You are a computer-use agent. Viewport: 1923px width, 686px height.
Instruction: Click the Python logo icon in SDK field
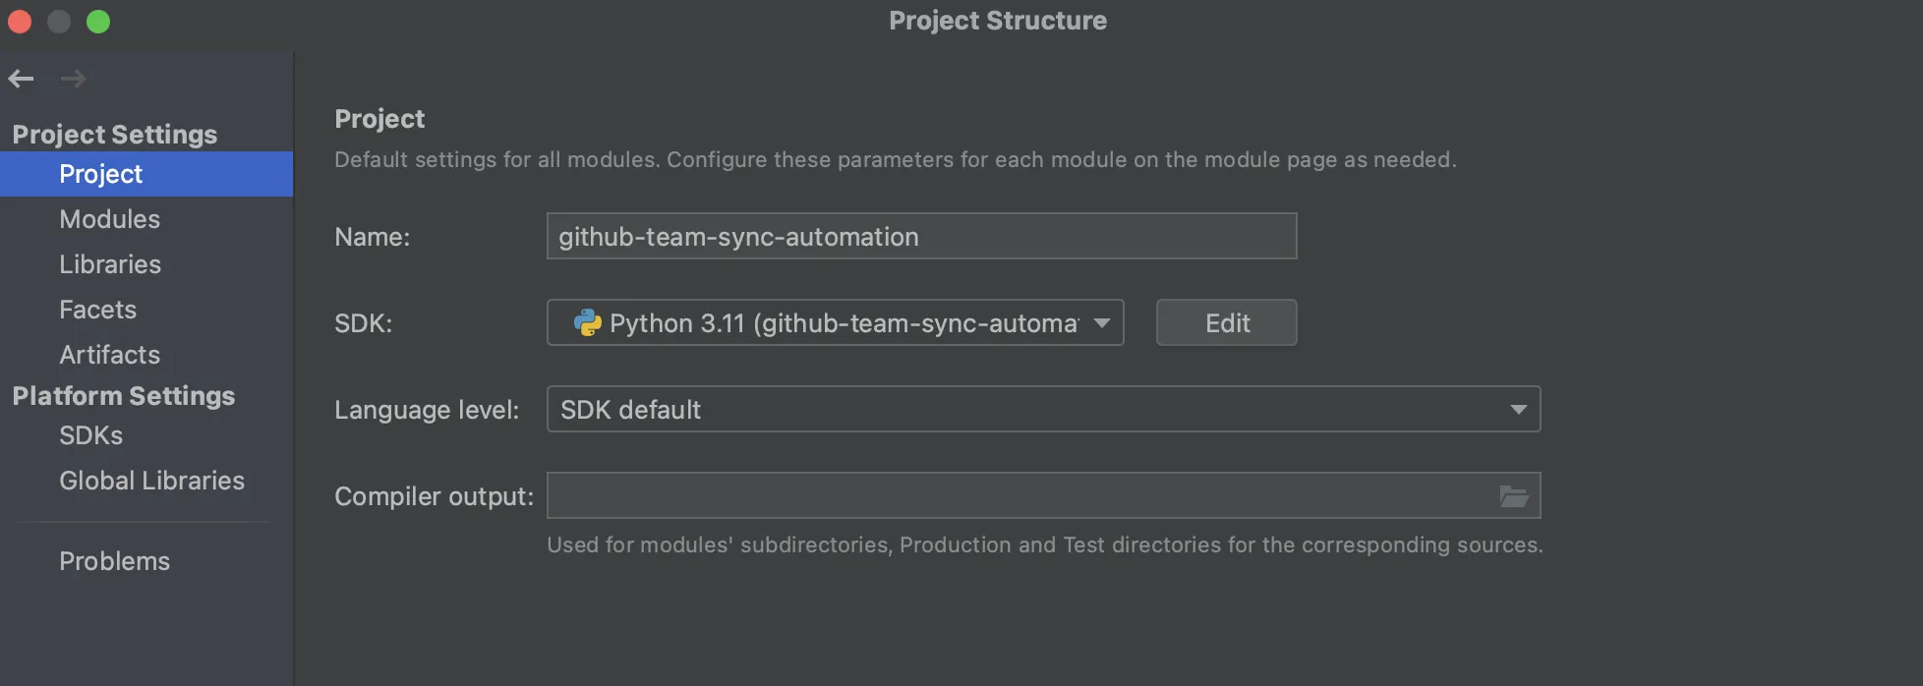587,323
